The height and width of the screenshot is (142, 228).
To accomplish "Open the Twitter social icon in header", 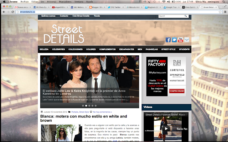I will [174, 40].
